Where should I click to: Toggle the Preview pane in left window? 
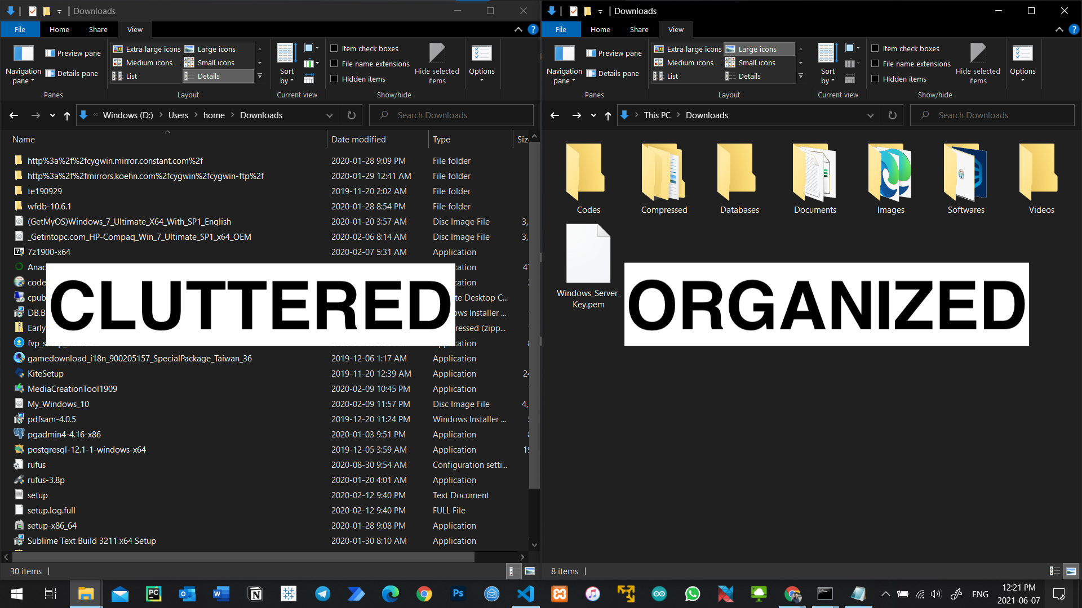pyautogui.click(x=73, y=53)
